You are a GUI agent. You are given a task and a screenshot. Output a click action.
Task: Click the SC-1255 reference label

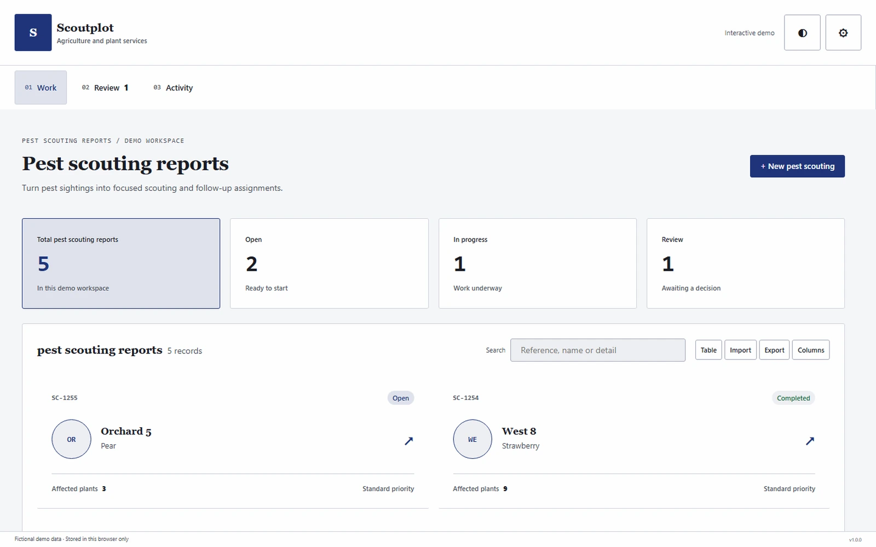(65, 398)
